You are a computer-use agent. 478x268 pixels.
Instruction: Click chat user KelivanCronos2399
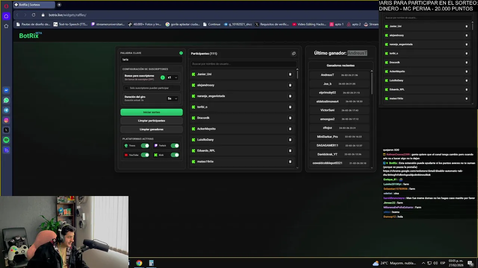[x=398, y=154]
